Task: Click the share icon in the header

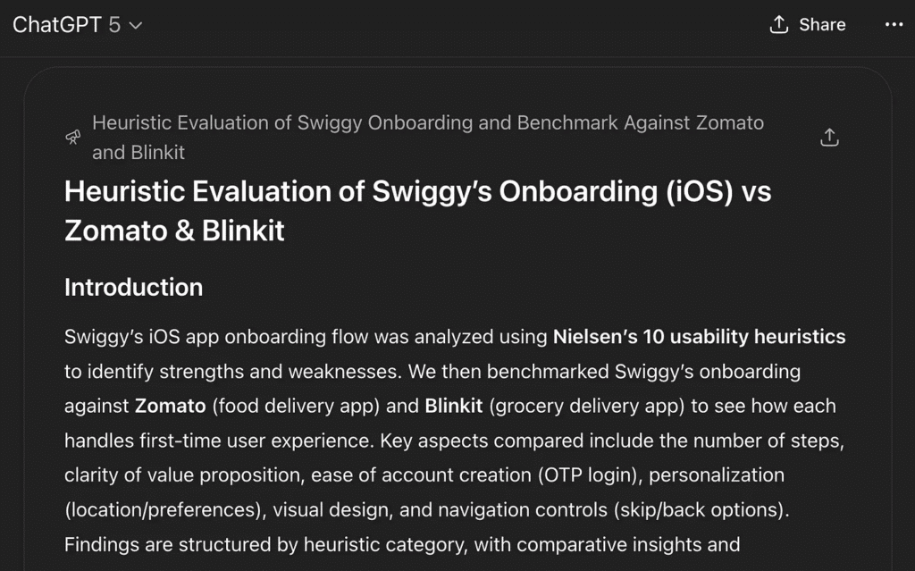Action: (x=779, y=24)
